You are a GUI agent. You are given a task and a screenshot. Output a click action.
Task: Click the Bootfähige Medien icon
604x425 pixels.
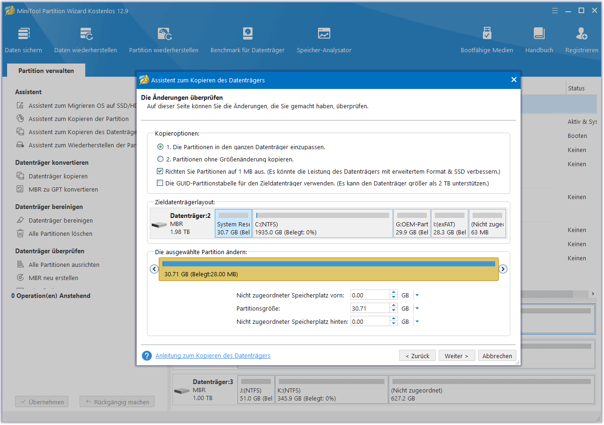487,34
